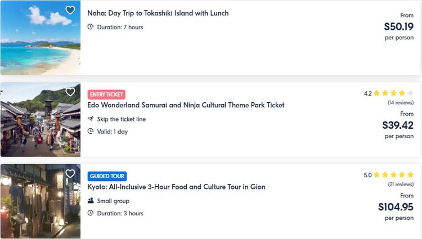Open the Tokashiki beach thumbnail image
422x239 pixels.
41,38
